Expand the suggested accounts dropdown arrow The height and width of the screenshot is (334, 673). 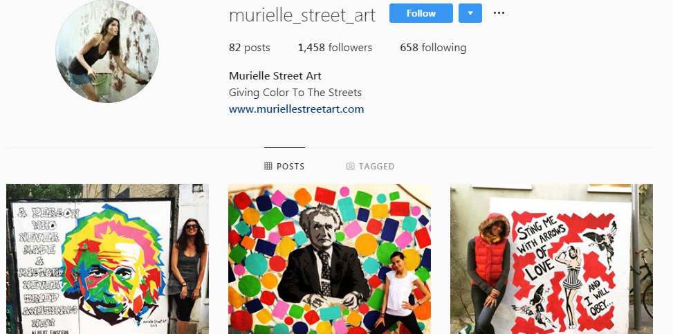point(470,13)
